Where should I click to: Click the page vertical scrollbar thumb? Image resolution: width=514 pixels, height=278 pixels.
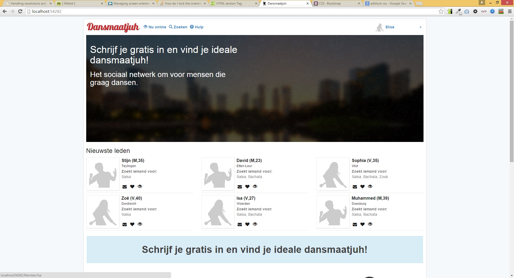coord(512,91)
